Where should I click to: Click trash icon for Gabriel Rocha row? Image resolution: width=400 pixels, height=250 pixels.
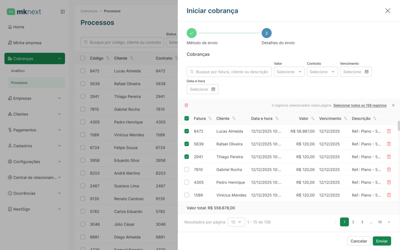click(389, 170)
